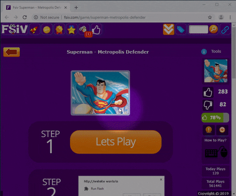Click the Tools info icon
The image size is (236, 196).
[204, 52]
